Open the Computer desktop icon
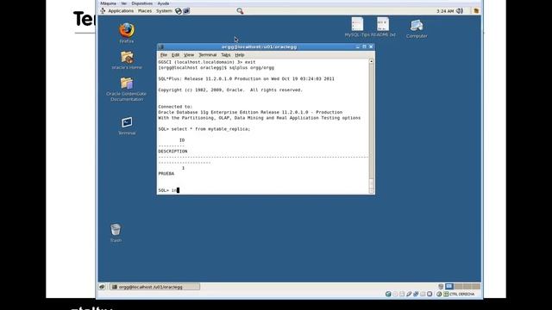The width and height of the screenshot is (552, 310). [x=417, y=26]
